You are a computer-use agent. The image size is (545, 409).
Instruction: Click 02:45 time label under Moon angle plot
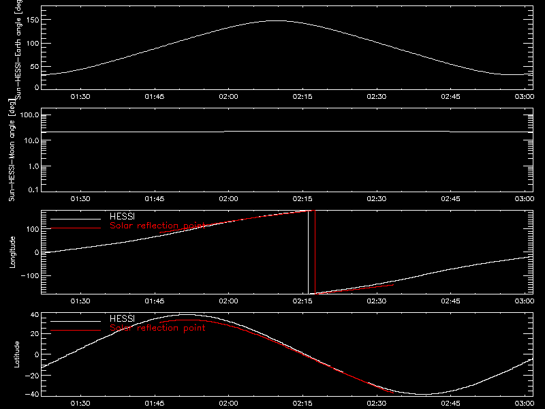pyautogui.click(x=450, y=199)
